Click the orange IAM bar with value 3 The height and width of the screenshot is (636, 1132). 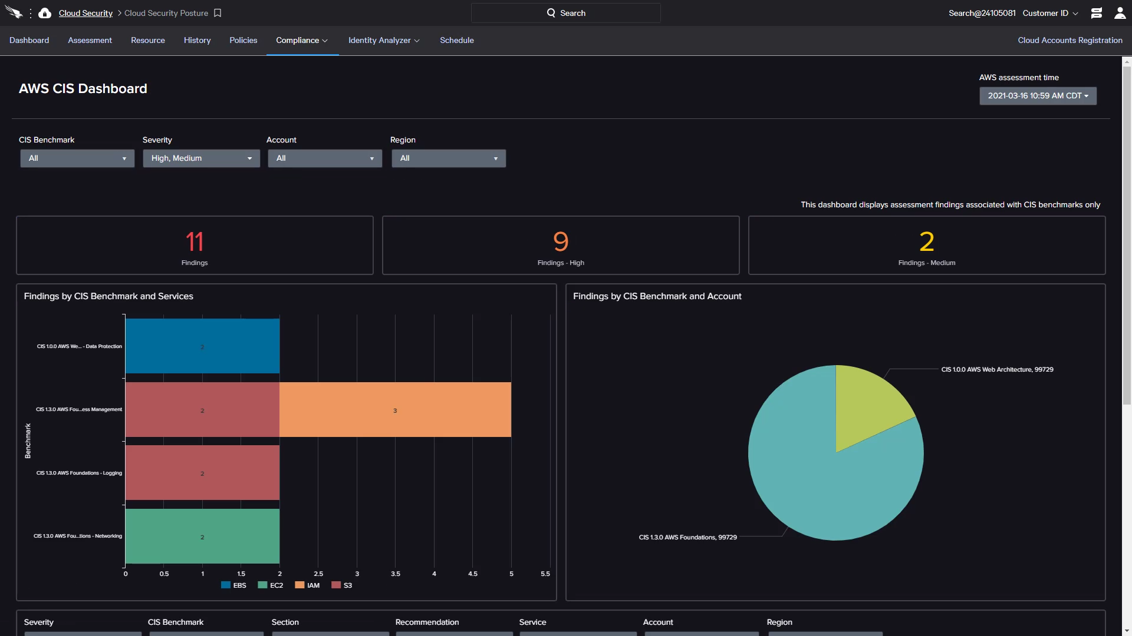395,410
